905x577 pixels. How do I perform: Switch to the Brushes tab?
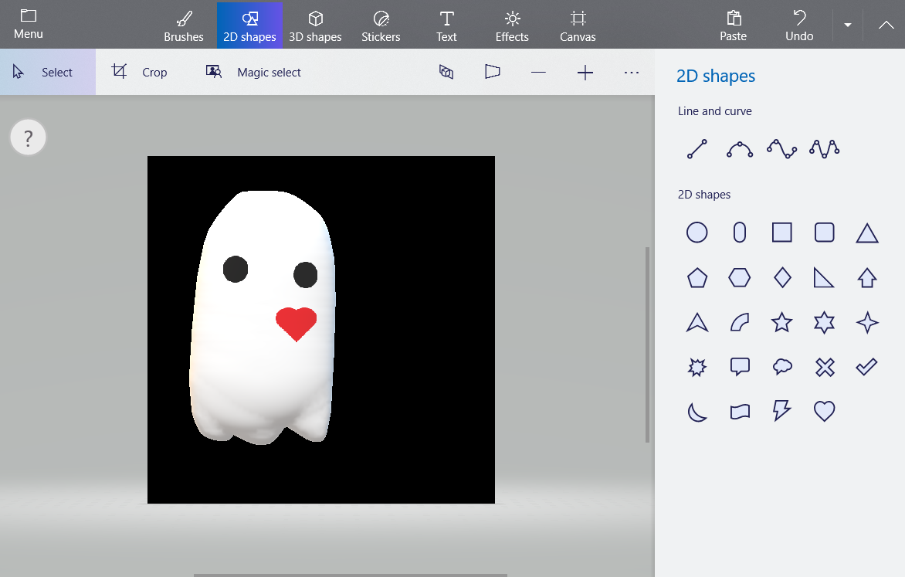pyautogui.click(x=184, y=25)
